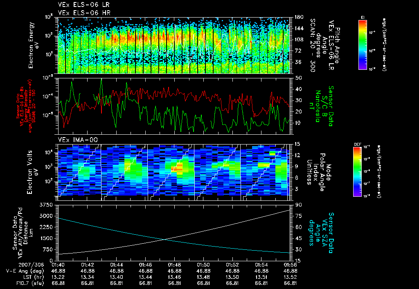Viewport: 419px width, 289px height.
Task: Click the red 'Energy Intensity' axis label
Action: click(26, 106)
